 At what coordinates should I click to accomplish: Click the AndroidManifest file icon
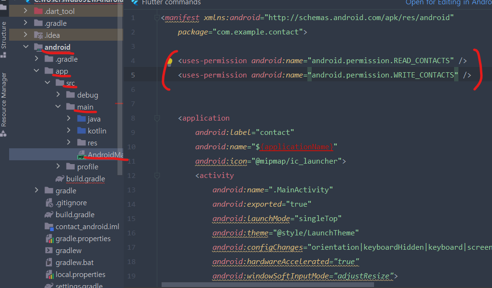coord(82,155)
